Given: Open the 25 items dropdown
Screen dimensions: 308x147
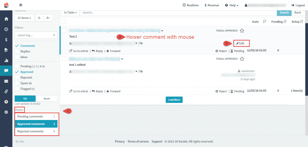Looking at the screenshot, I should pos(24,18).
